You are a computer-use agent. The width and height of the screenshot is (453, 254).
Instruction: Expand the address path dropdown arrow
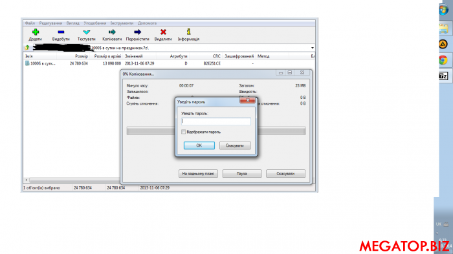coord(313,48)
